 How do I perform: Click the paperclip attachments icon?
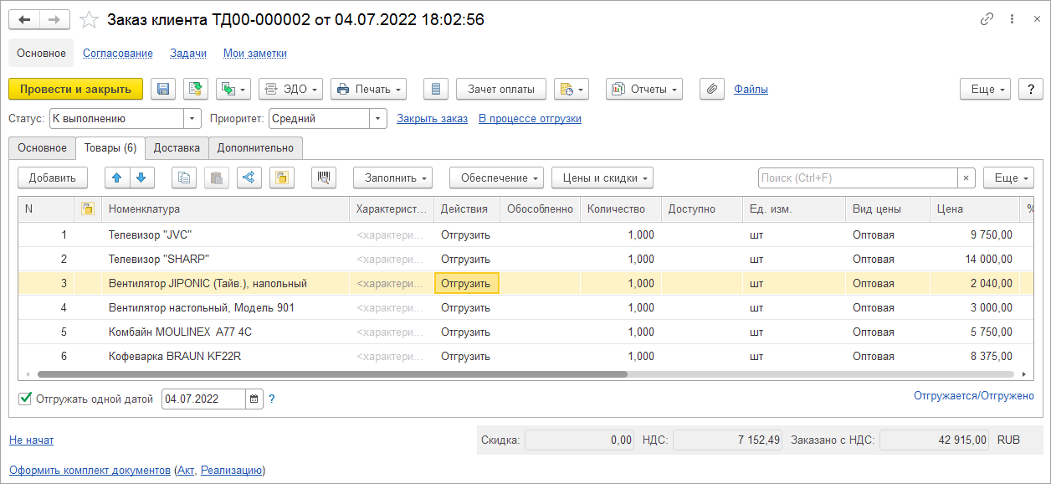click(711, 89)
